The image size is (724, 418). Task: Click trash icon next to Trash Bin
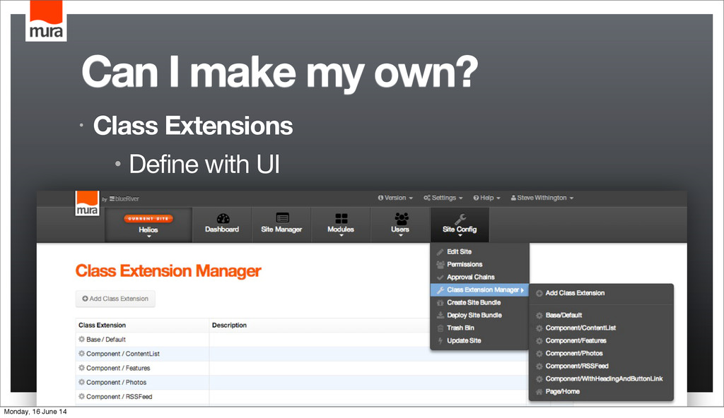pos(440,328)
